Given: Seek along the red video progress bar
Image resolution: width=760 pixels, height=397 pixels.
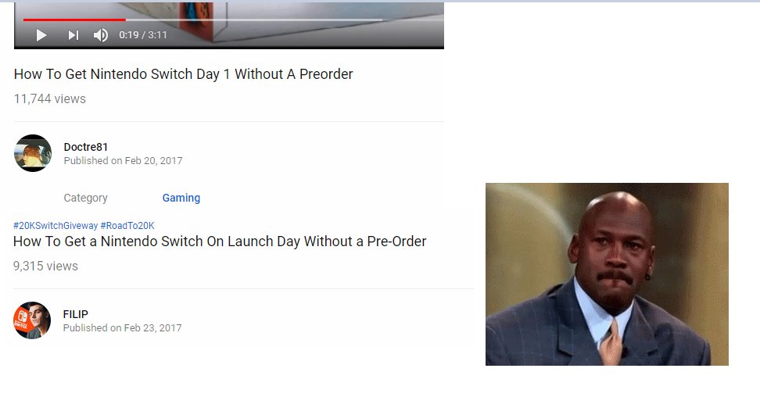Looking at the screenshot, I should (x=203, y=20).
